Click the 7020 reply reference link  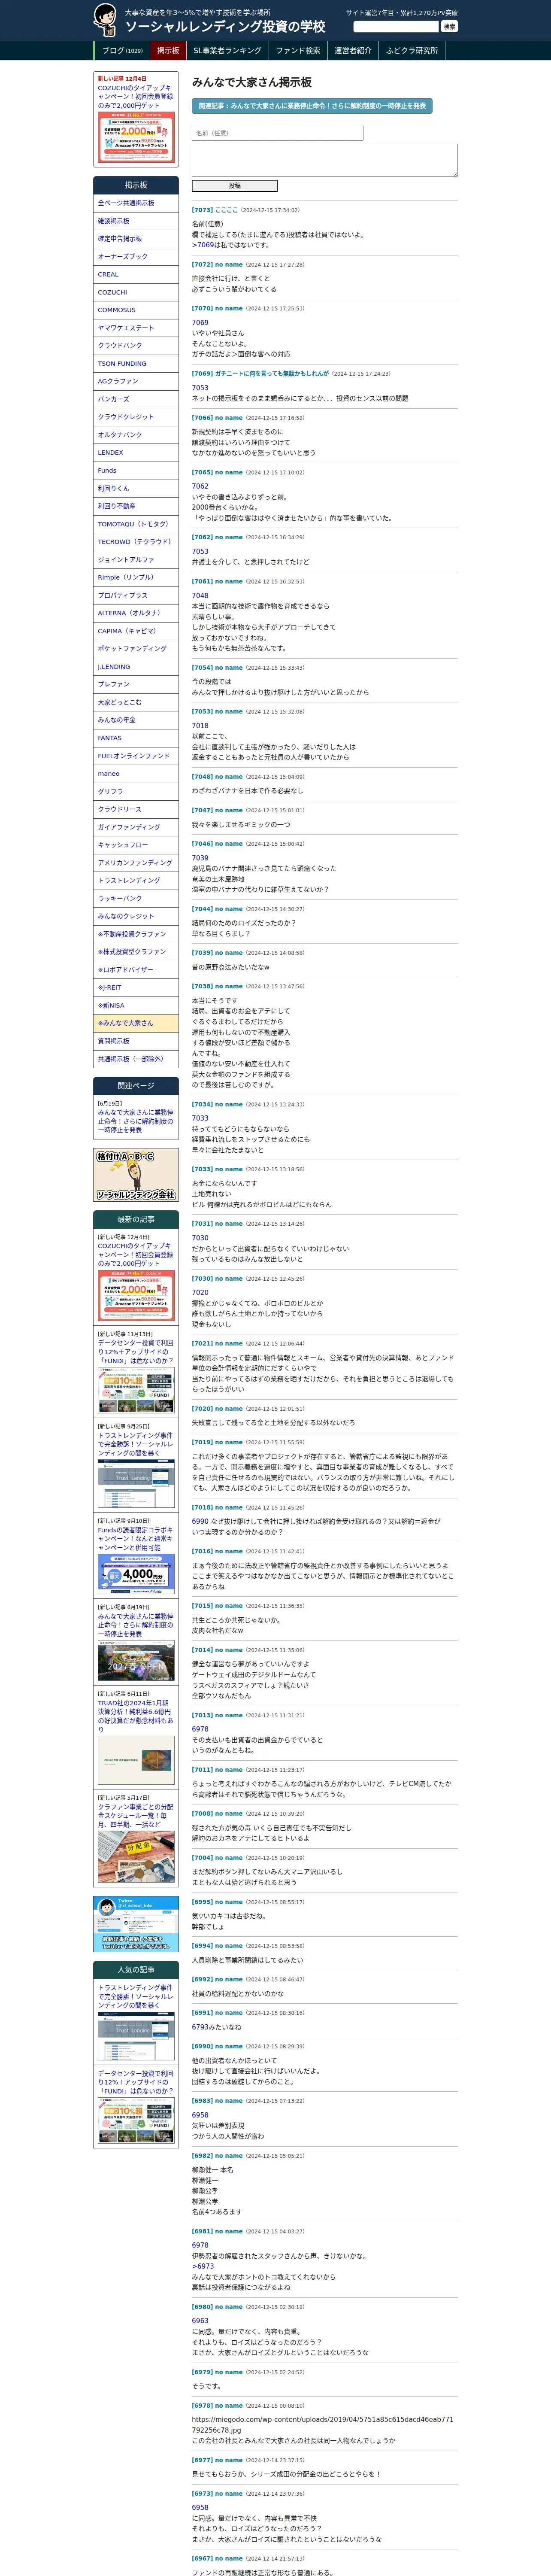click(200, 1292)
